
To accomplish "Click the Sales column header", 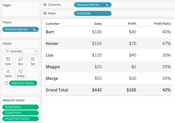I will (x=98, y=24).
